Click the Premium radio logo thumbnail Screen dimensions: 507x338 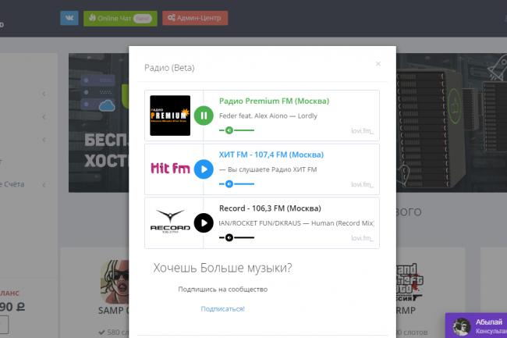170,116
